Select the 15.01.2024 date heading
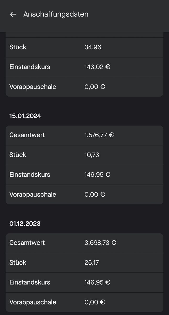This screenshot has height=315, width=169. click(x=25, y=116)
